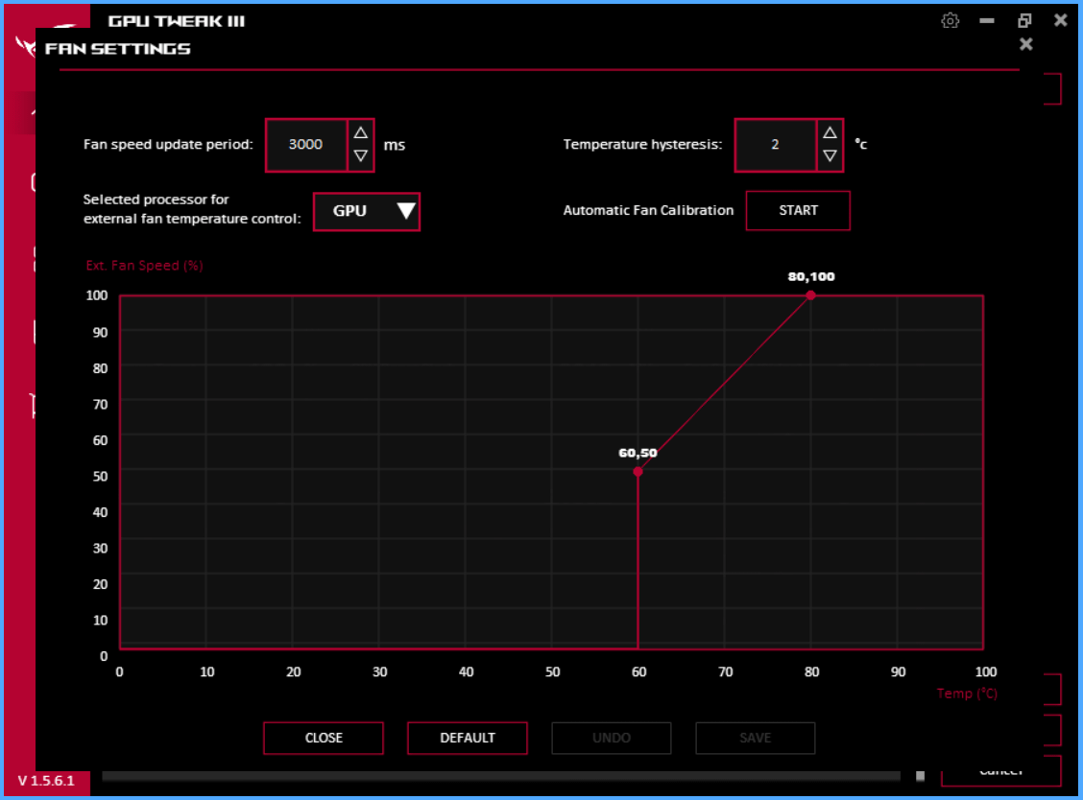The height and width of the screenshot is (800, 1083).
Task: Click the Automatic Fan Calibration label
Action: pos(648,210)
